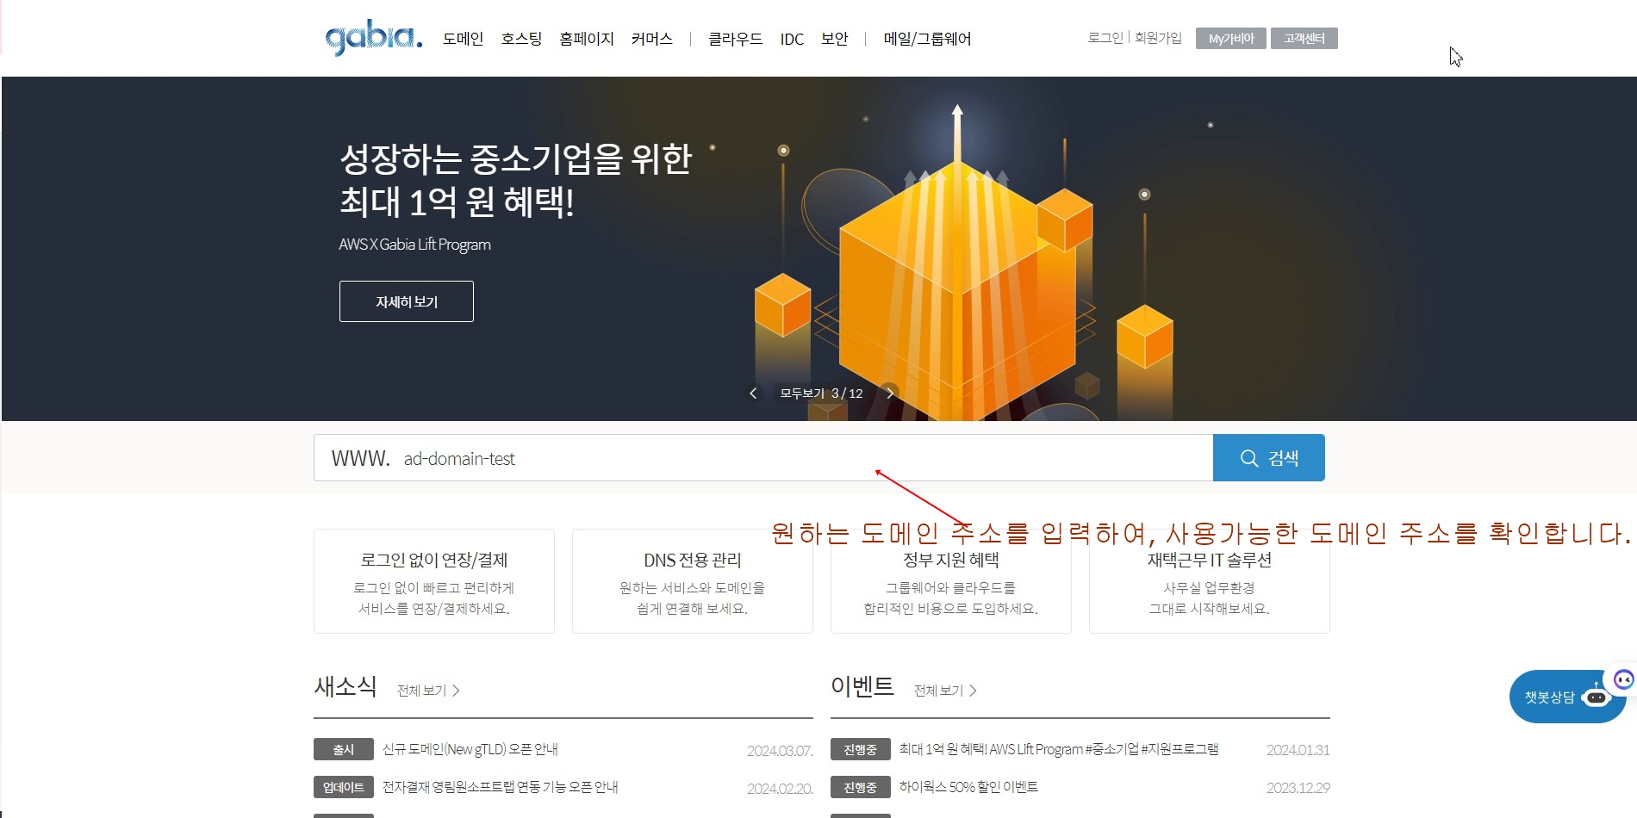This screenshot has height=818, width=1637.
Task: Open 클라우드 menu
Action: tap(735, 39)
